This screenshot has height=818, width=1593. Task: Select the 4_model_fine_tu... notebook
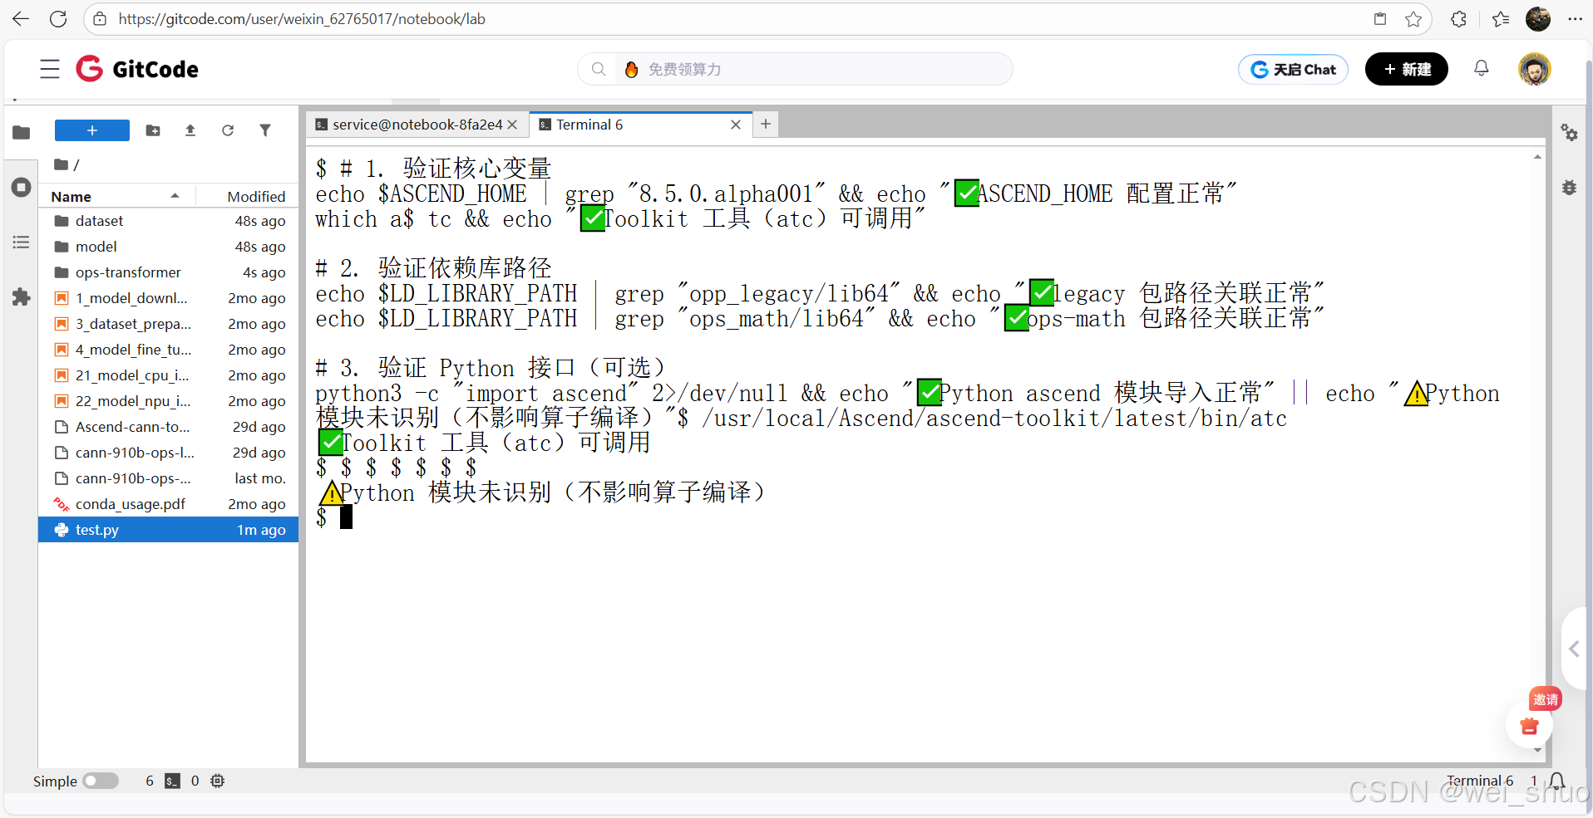click(x=169, y=350)
